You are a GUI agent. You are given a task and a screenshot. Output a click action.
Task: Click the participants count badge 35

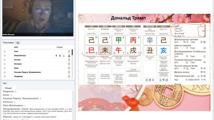[x=17, y=43]
